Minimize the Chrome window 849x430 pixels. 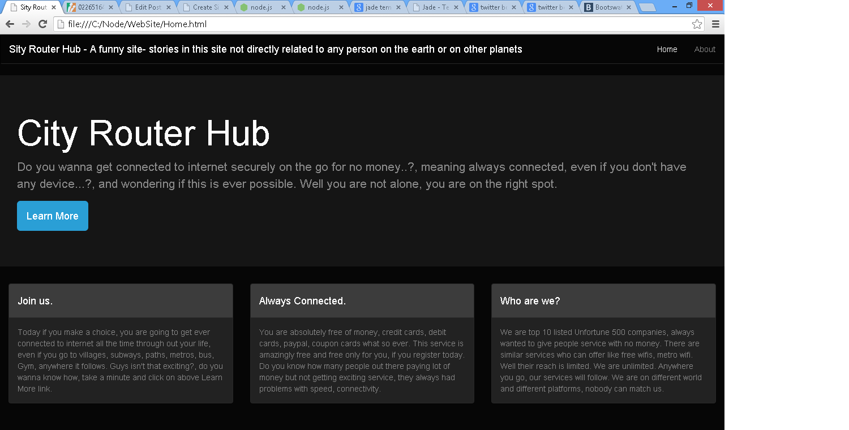[674, 5]
